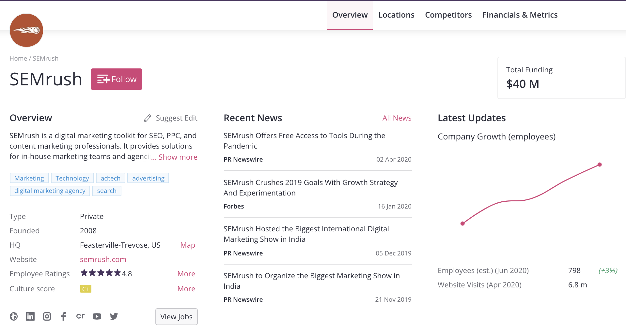Viewport: 626px width, 333px height.
Task: Click the Feasterville-Trevose, US headquarters text
Action: (120, 245)
